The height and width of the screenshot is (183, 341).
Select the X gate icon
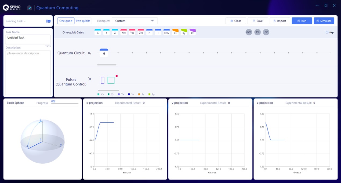(98, 32)
